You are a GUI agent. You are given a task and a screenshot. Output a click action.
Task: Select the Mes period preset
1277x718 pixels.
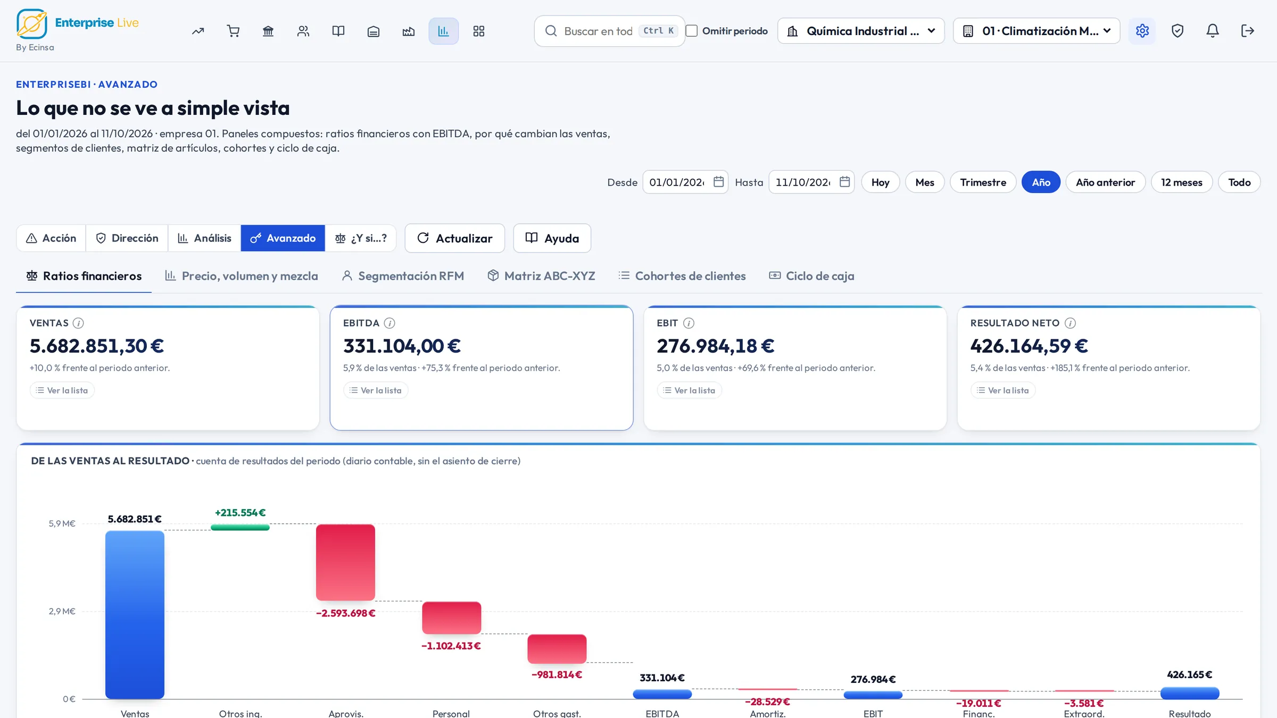tap(925, 182)
